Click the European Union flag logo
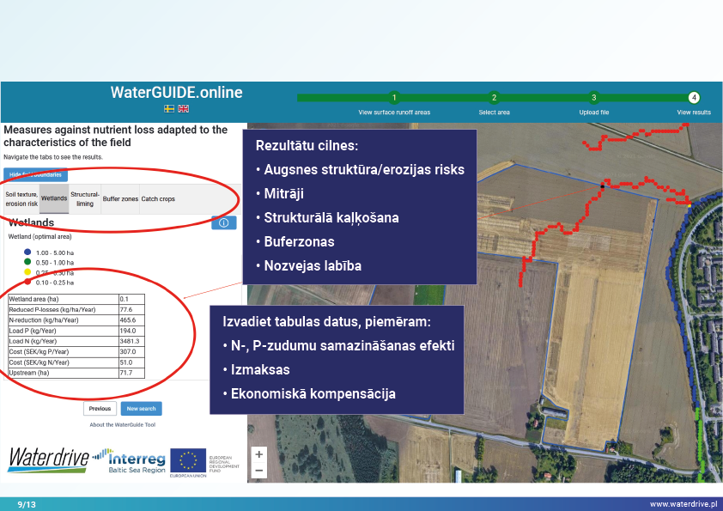Viewport: 723px width, 511px height. 186,463
